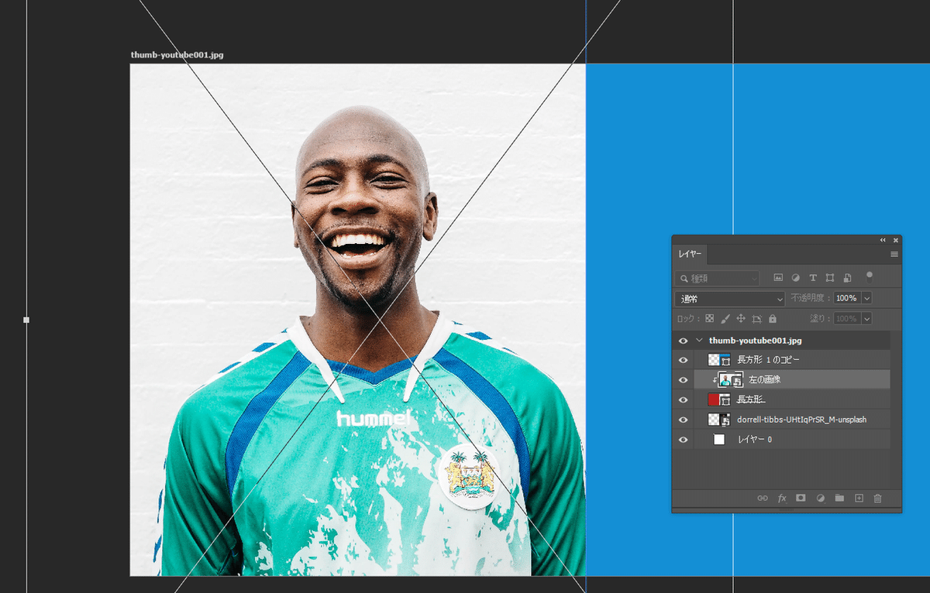The image size is (930, 593).
Task: Create a new layer group folder
Action: tap(839, 499)
